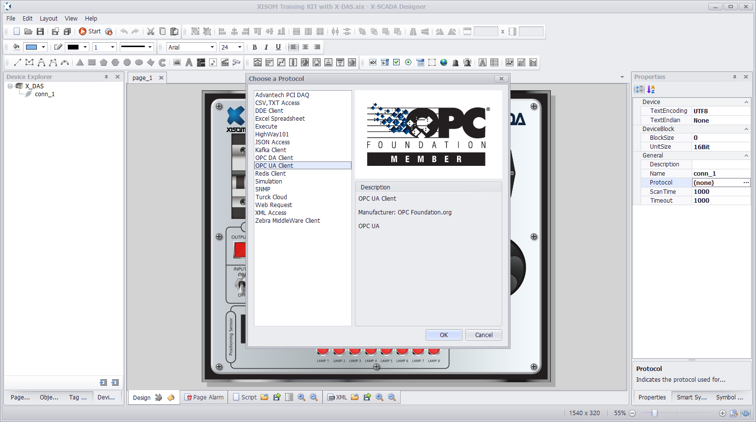Click the fill bucket icon
Image resolution: width=756 pixels, height=422 pixels.
click(x=16, y=47)
